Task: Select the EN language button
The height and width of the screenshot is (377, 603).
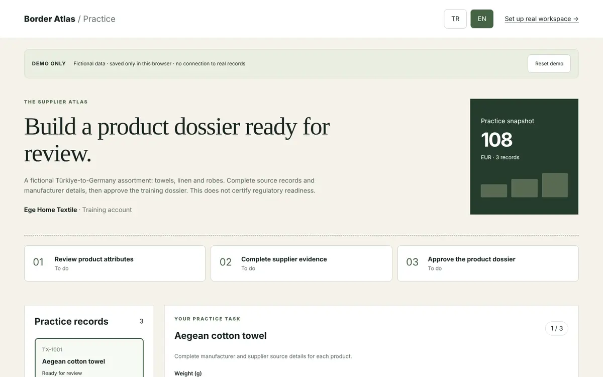Action: (482, 19)
